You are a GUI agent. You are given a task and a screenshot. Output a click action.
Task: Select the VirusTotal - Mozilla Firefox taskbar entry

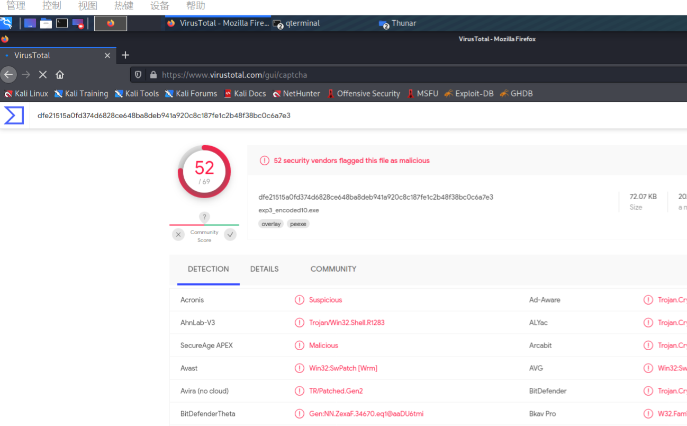[x=218, y=23]
